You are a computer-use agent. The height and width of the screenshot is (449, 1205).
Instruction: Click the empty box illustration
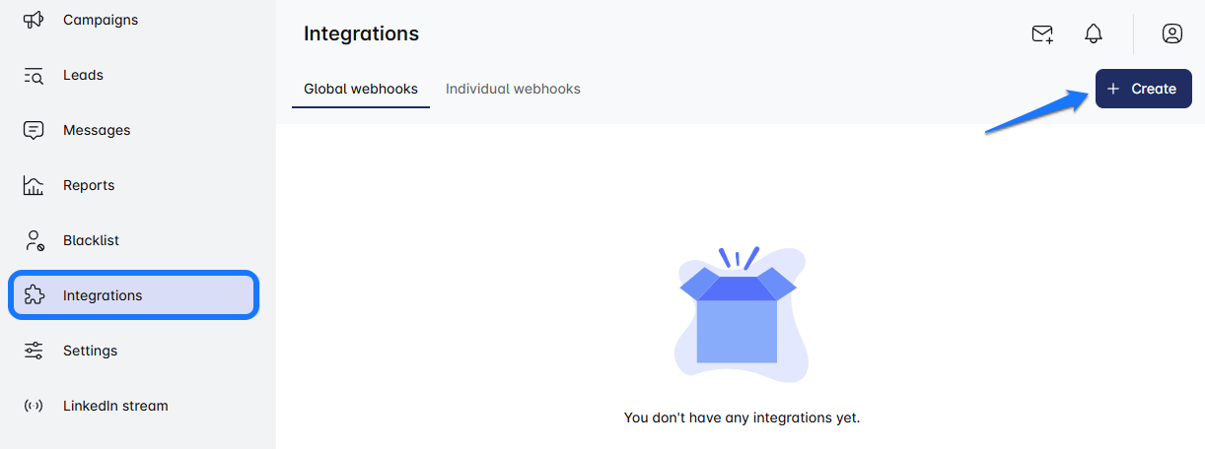[x=740, y=315]
